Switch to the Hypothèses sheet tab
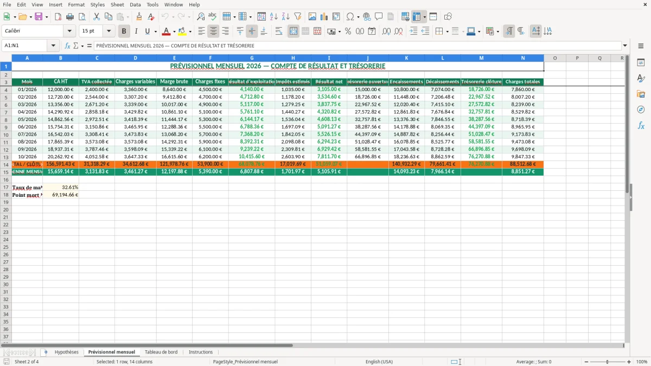651x366 pixels. (66, 352)
